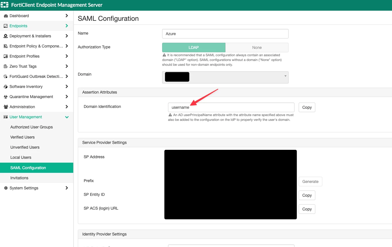Viewport: 392px width, 247px height.
Task: Click the Software Inventory icon
Action: (x=6, y=87)
